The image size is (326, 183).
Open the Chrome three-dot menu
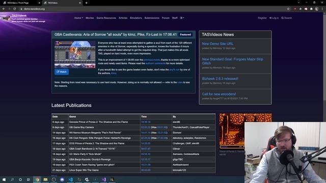322,9
